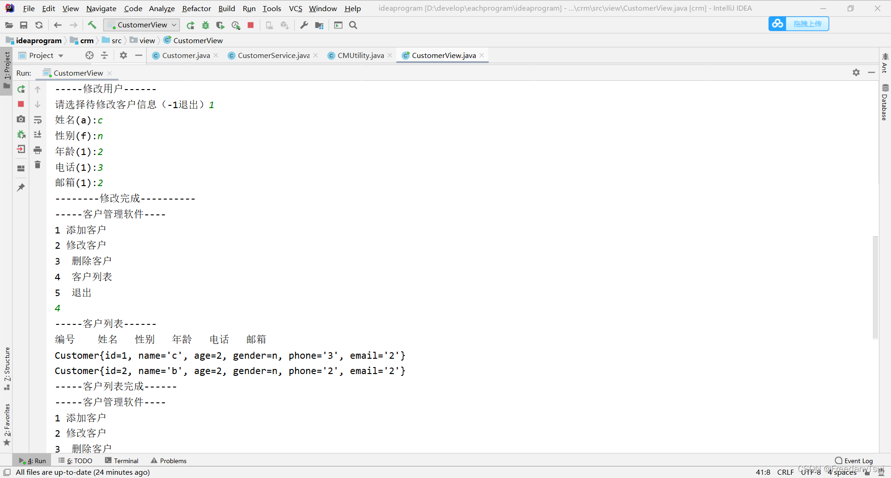Start debugging with the toolbar bug icon
Screen dimensions: 891x478
[206, 25]
